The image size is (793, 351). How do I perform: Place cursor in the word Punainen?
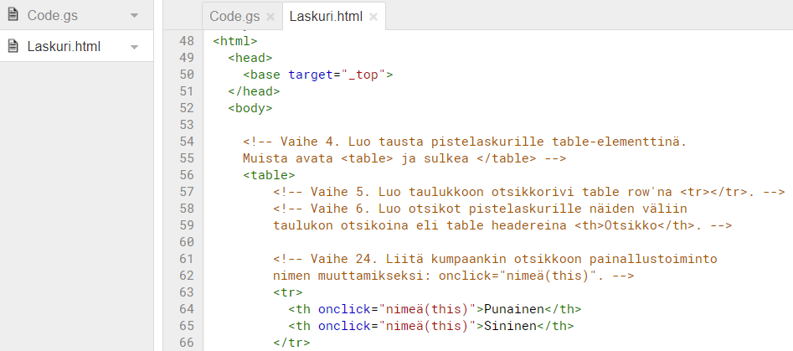(515, 309)
